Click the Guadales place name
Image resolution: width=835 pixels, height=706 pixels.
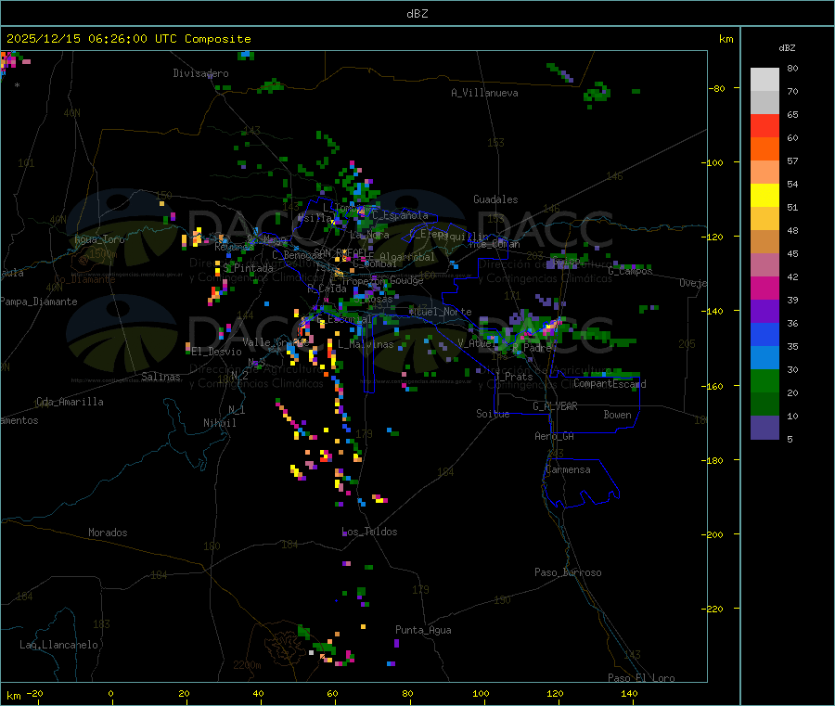(x=495, y=199)
